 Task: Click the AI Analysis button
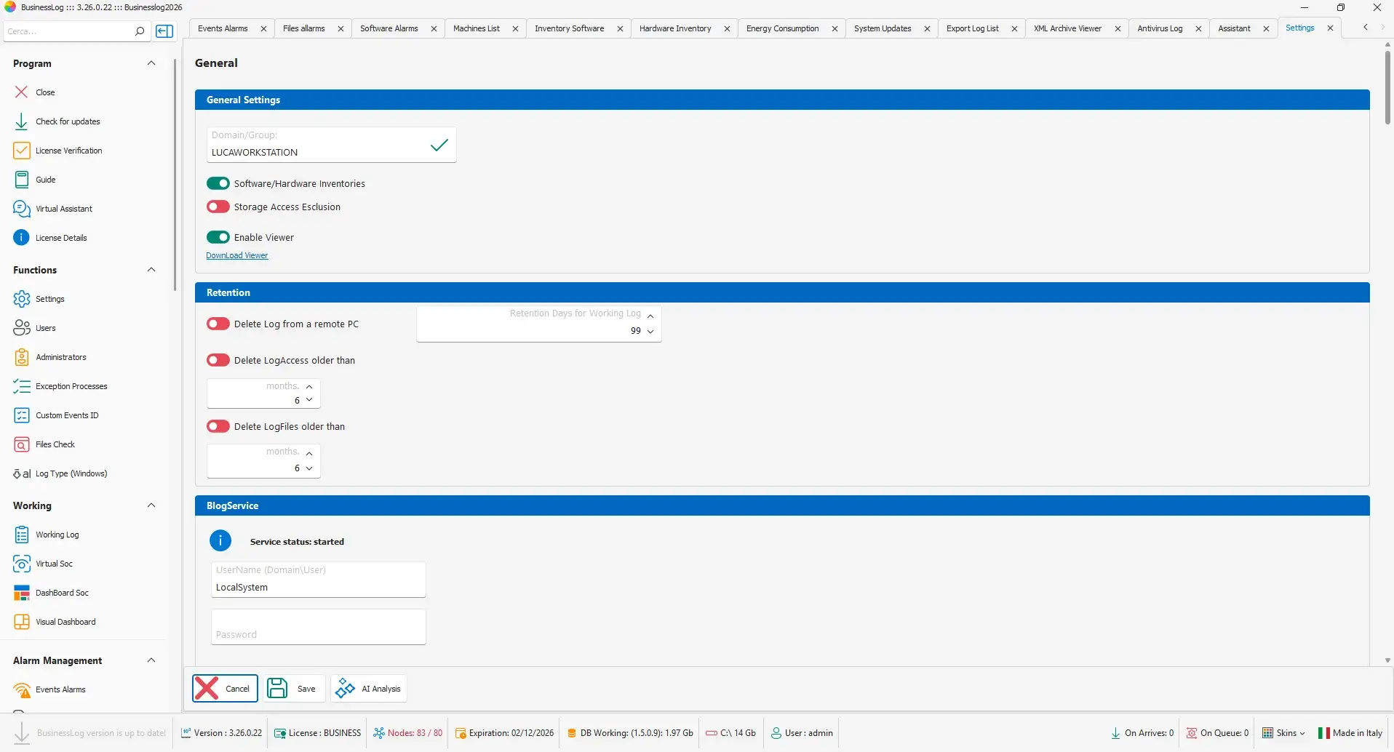pos(369,688)
